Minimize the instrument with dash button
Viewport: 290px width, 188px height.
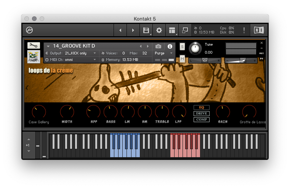pos(261,48)
